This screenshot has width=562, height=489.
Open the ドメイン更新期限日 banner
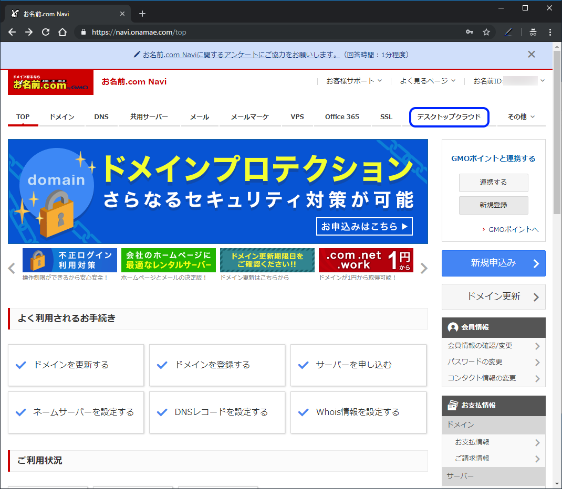pos(267,260)
